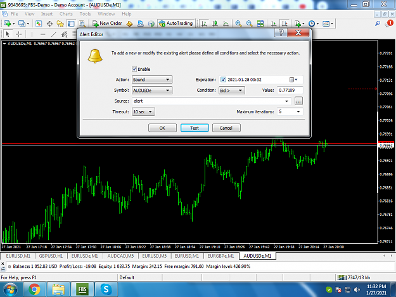Draw a horizontal line
This screenshot has height=297, width=396.
42,34
